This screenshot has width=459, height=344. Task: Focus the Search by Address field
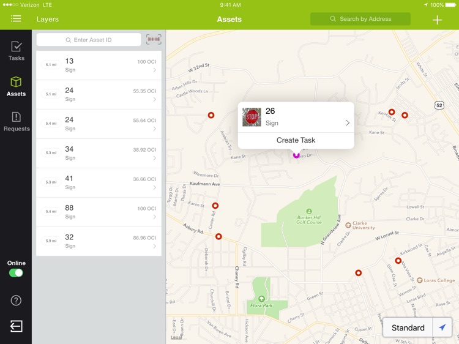360,19
